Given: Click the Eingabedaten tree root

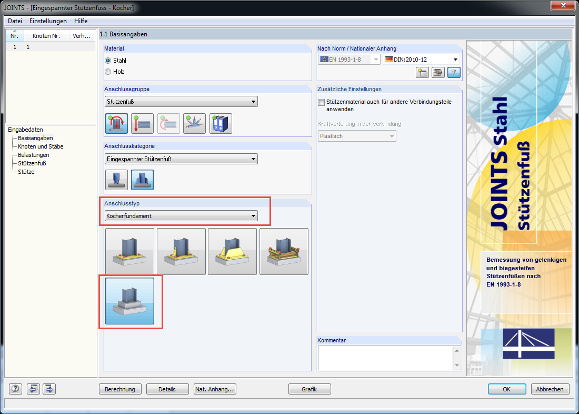Looking at the screenshot, I should [25, 130].
